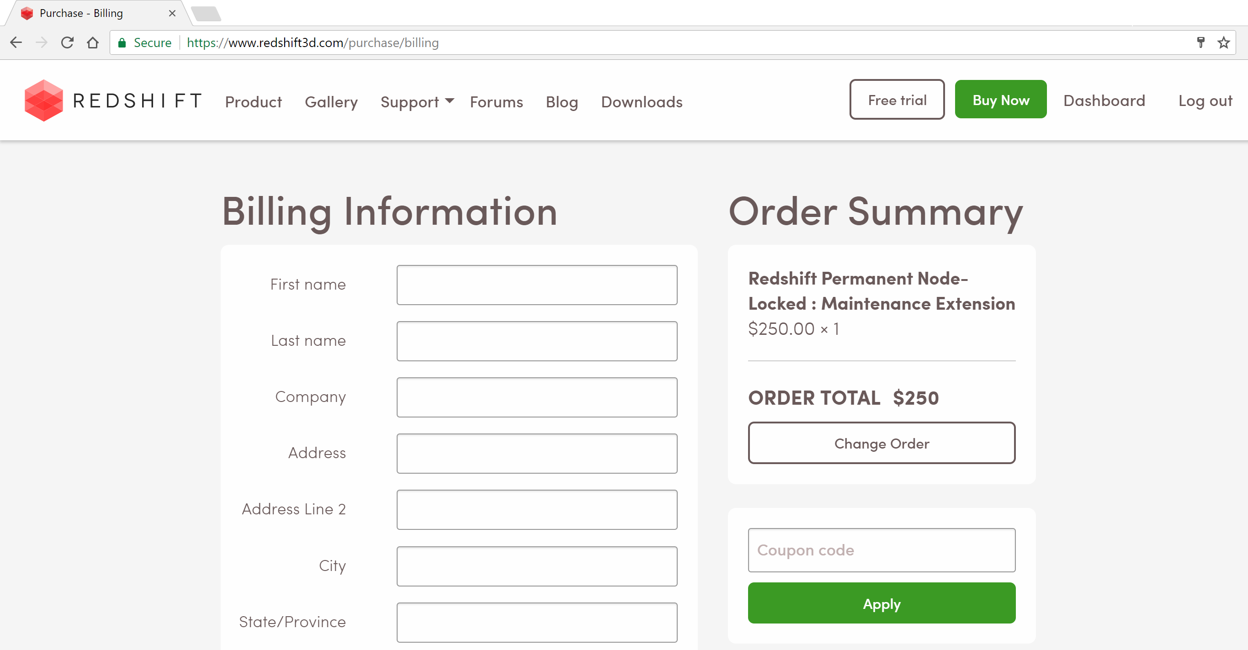
Task: Open the Product menu item
Action: 253,102
